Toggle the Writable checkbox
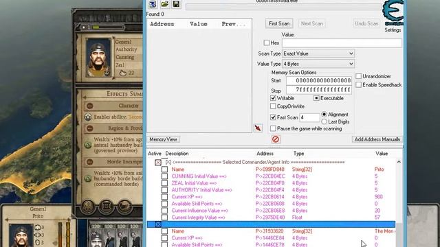This screenshot has width=440, height=247. click(x=273, y=98)
